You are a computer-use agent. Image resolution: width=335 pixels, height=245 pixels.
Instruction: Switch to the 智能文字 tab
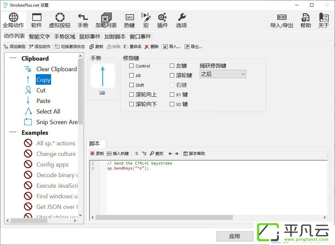[x=39, y=36]
